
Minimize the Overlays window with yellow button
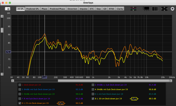(6, 3)
